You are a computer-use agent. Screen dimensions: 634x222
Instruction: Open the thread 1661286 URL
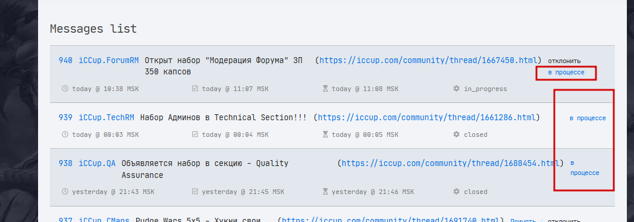point(427,118)
